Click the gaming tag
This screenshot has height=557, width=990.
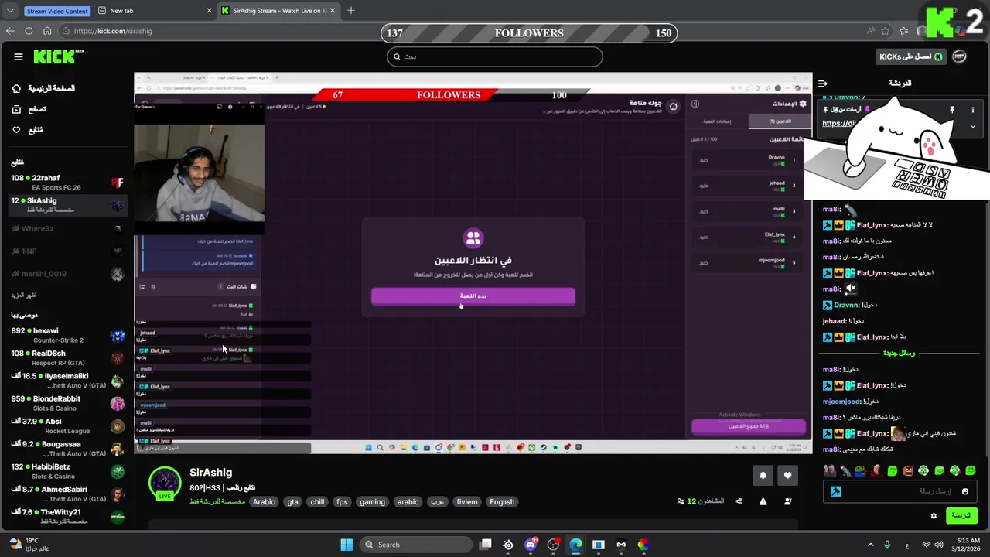(x=372, y=501)
